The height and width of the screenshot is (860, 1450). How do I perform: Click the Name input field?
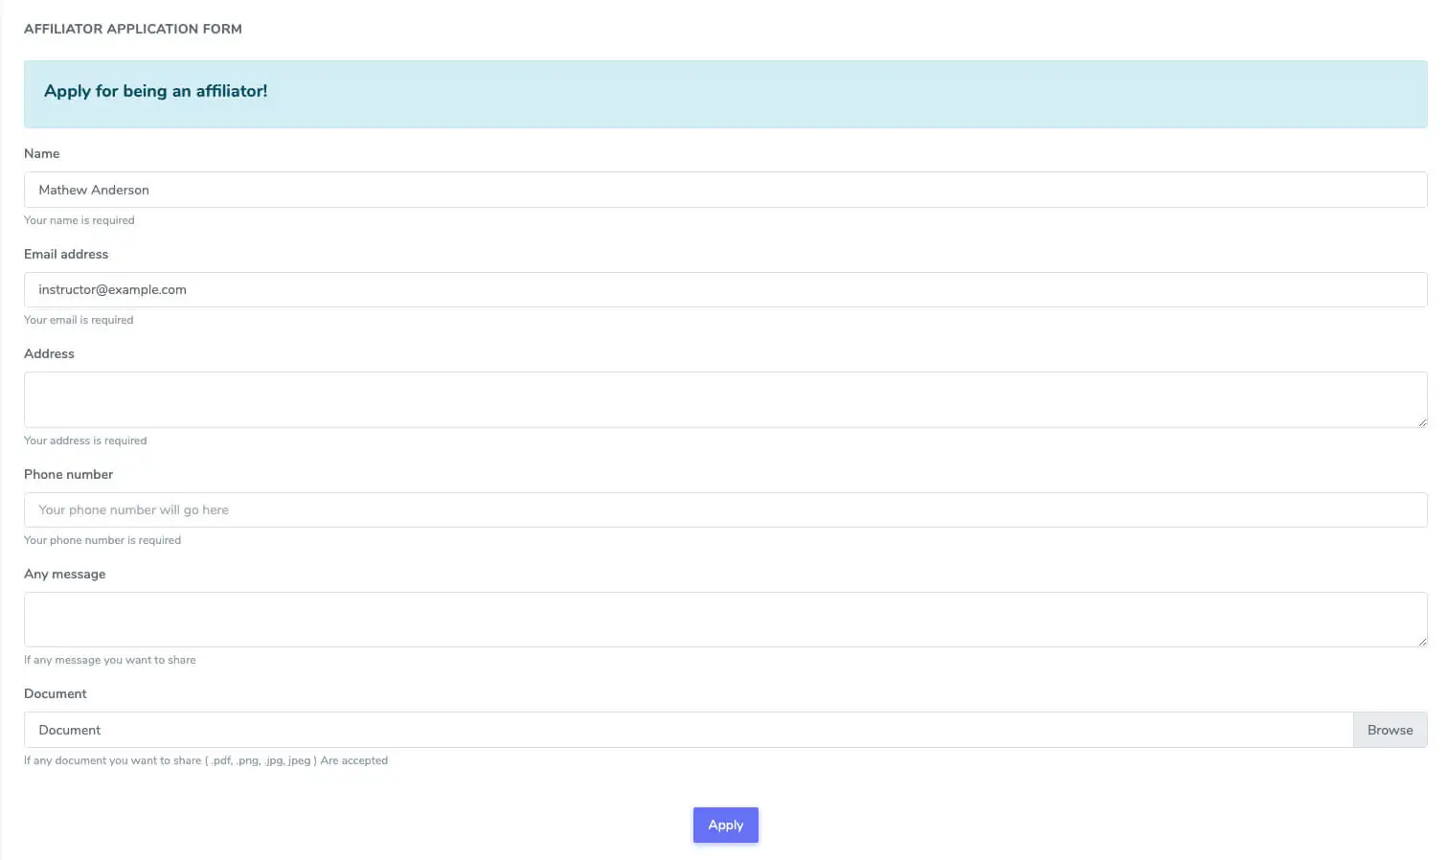click(x=725, y=190)
